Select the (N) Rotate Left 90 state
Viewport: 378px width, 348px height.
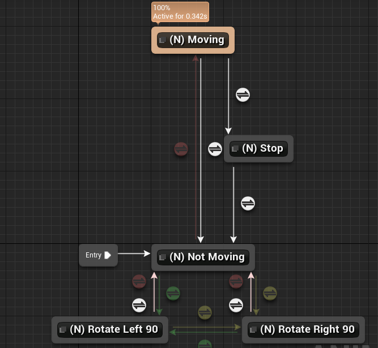(110, 329)
